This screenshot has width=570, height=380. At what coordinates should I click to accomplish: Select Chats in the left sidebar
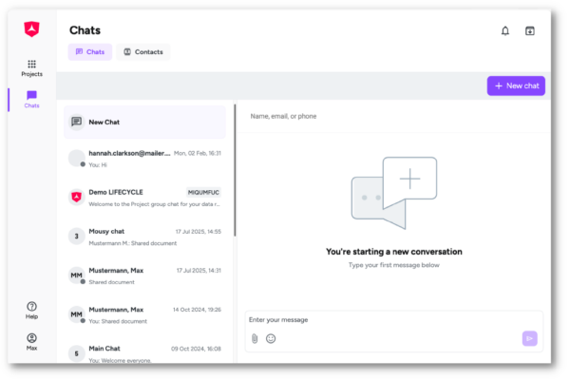(x=31, y=99)
